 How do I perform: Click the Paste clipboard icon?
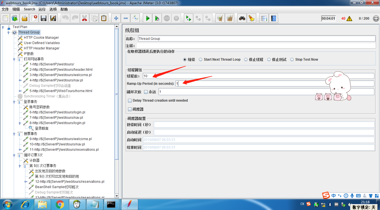point(104,19)
